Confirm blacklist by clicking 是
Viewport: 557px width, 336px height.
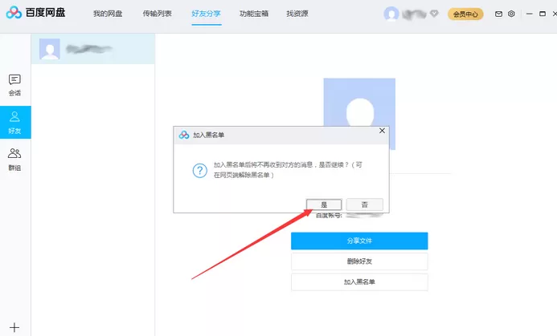pos(324,204)
